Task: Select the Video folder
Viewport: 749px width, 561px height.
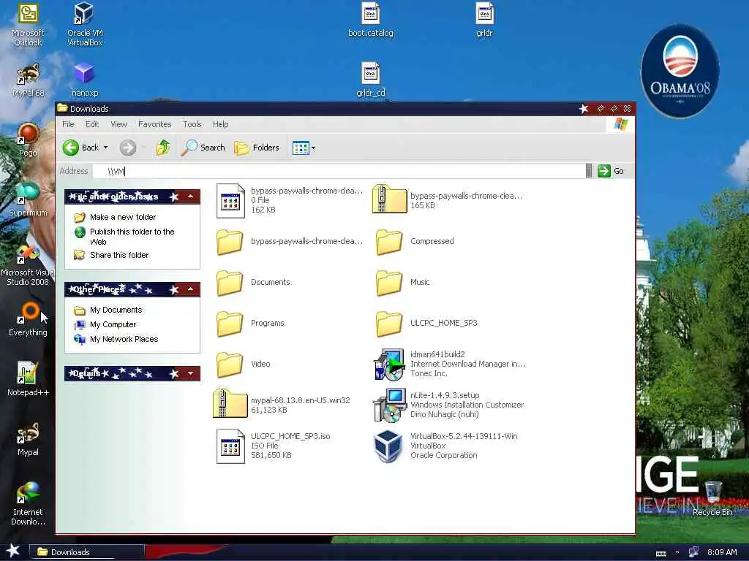Action: point(244,364)
